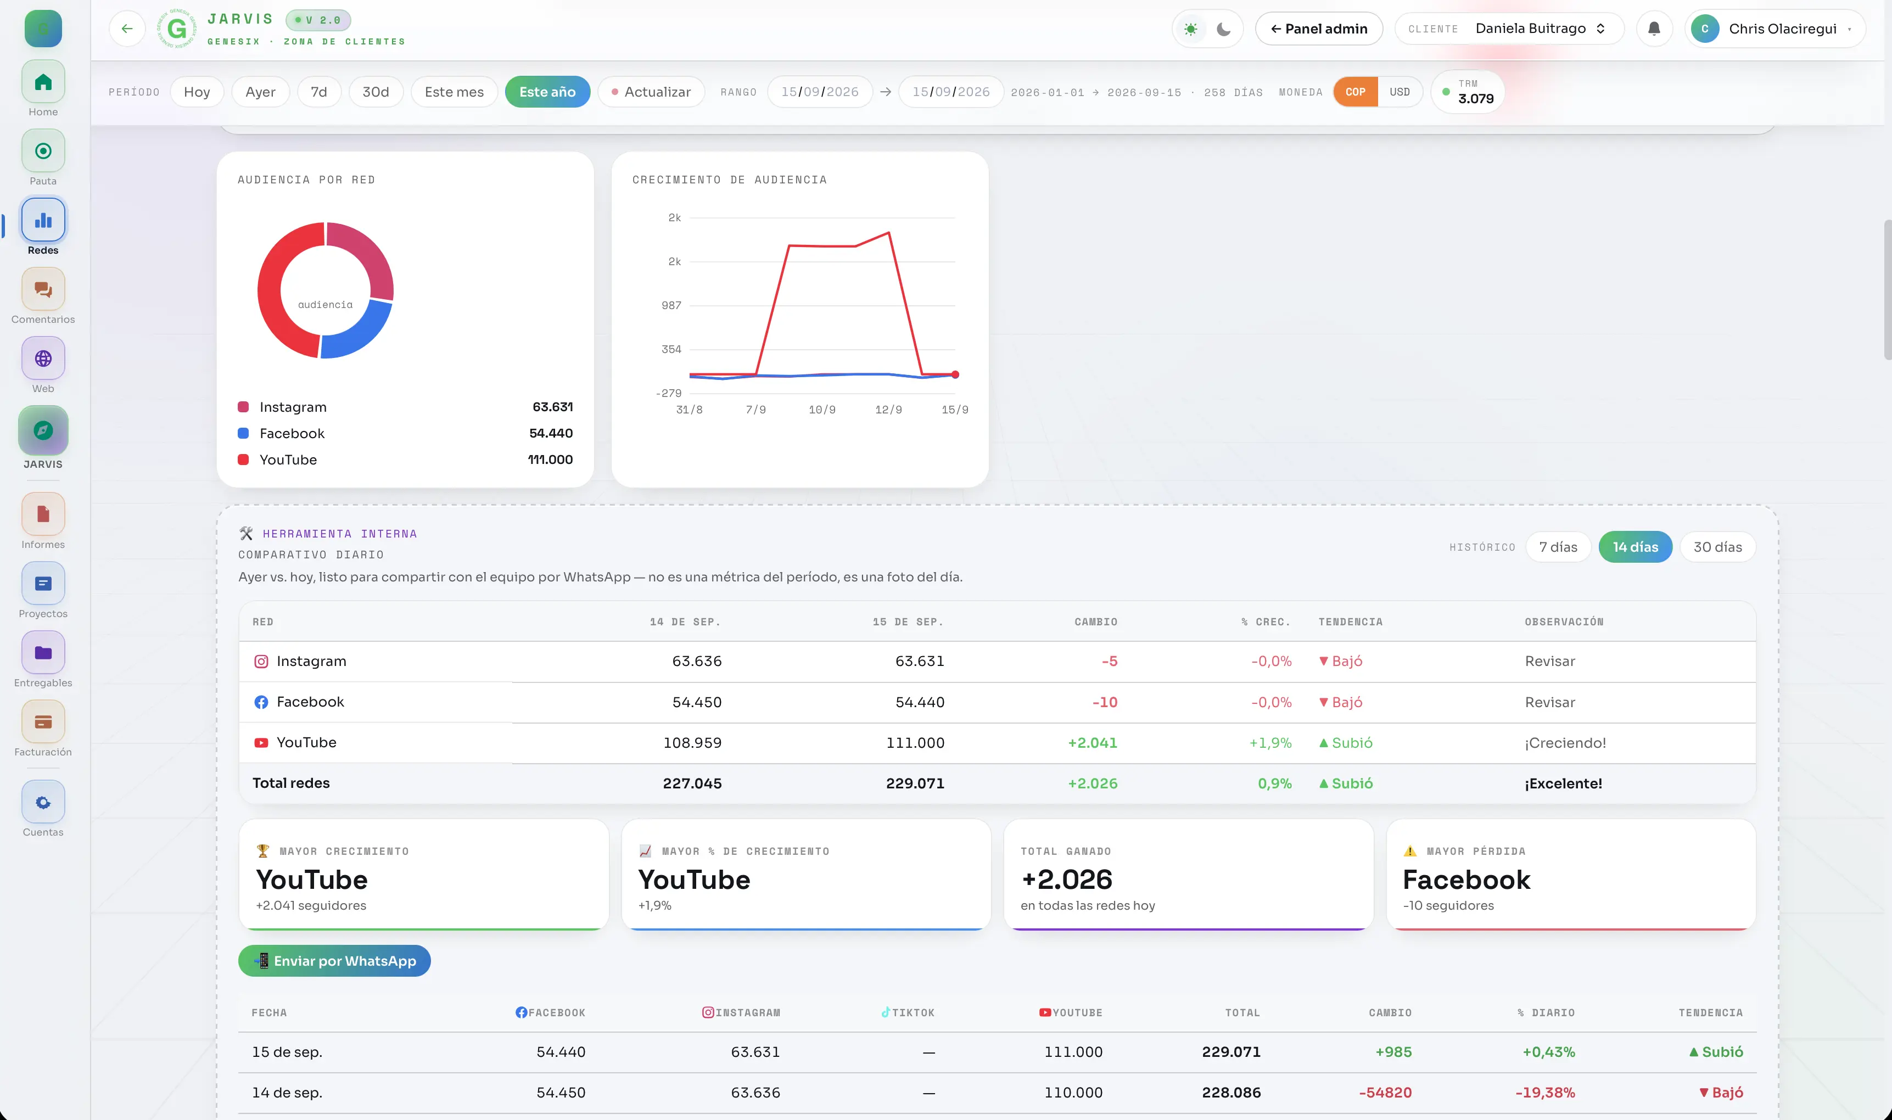Click Instagram column header icon in history table

click(x=708, y=1013)
